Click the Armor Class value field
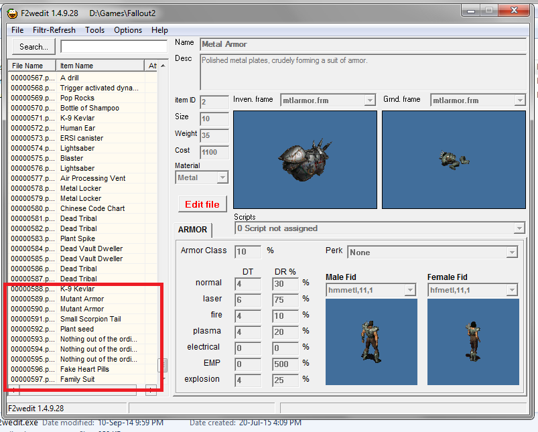The width and height of the screenshot is (538, 432). [248, 252]
